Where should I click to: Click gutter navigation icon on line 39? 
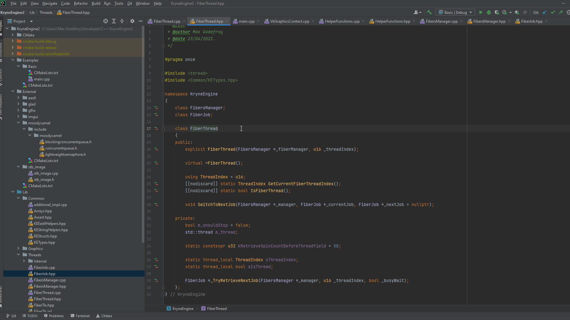(156, 280)
